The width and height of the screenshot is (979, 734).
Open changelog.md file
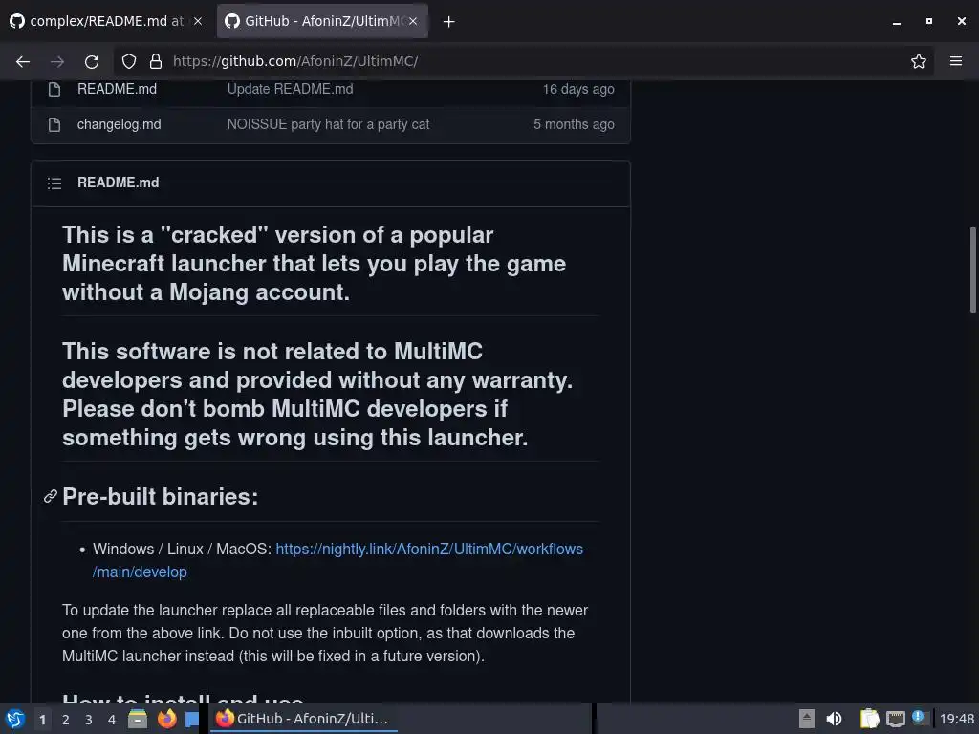point(119,124)
